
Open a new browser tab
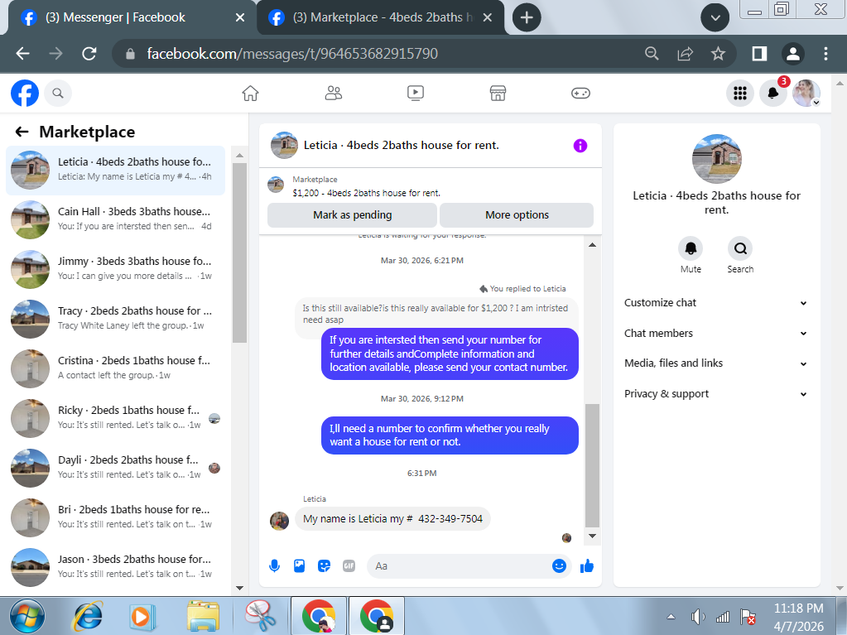coord(526,18)
